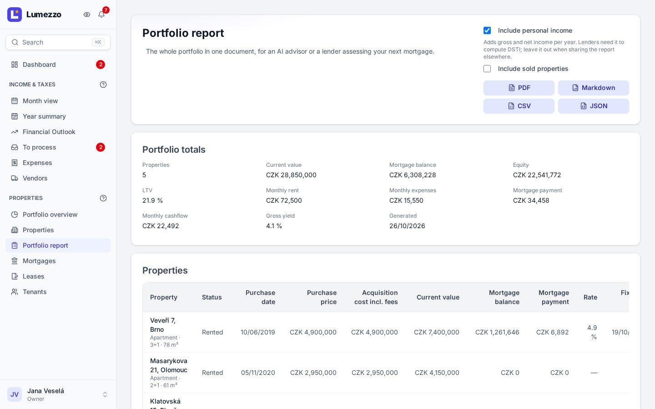Open notifications bell with 7 badge

tap(101, 15)
